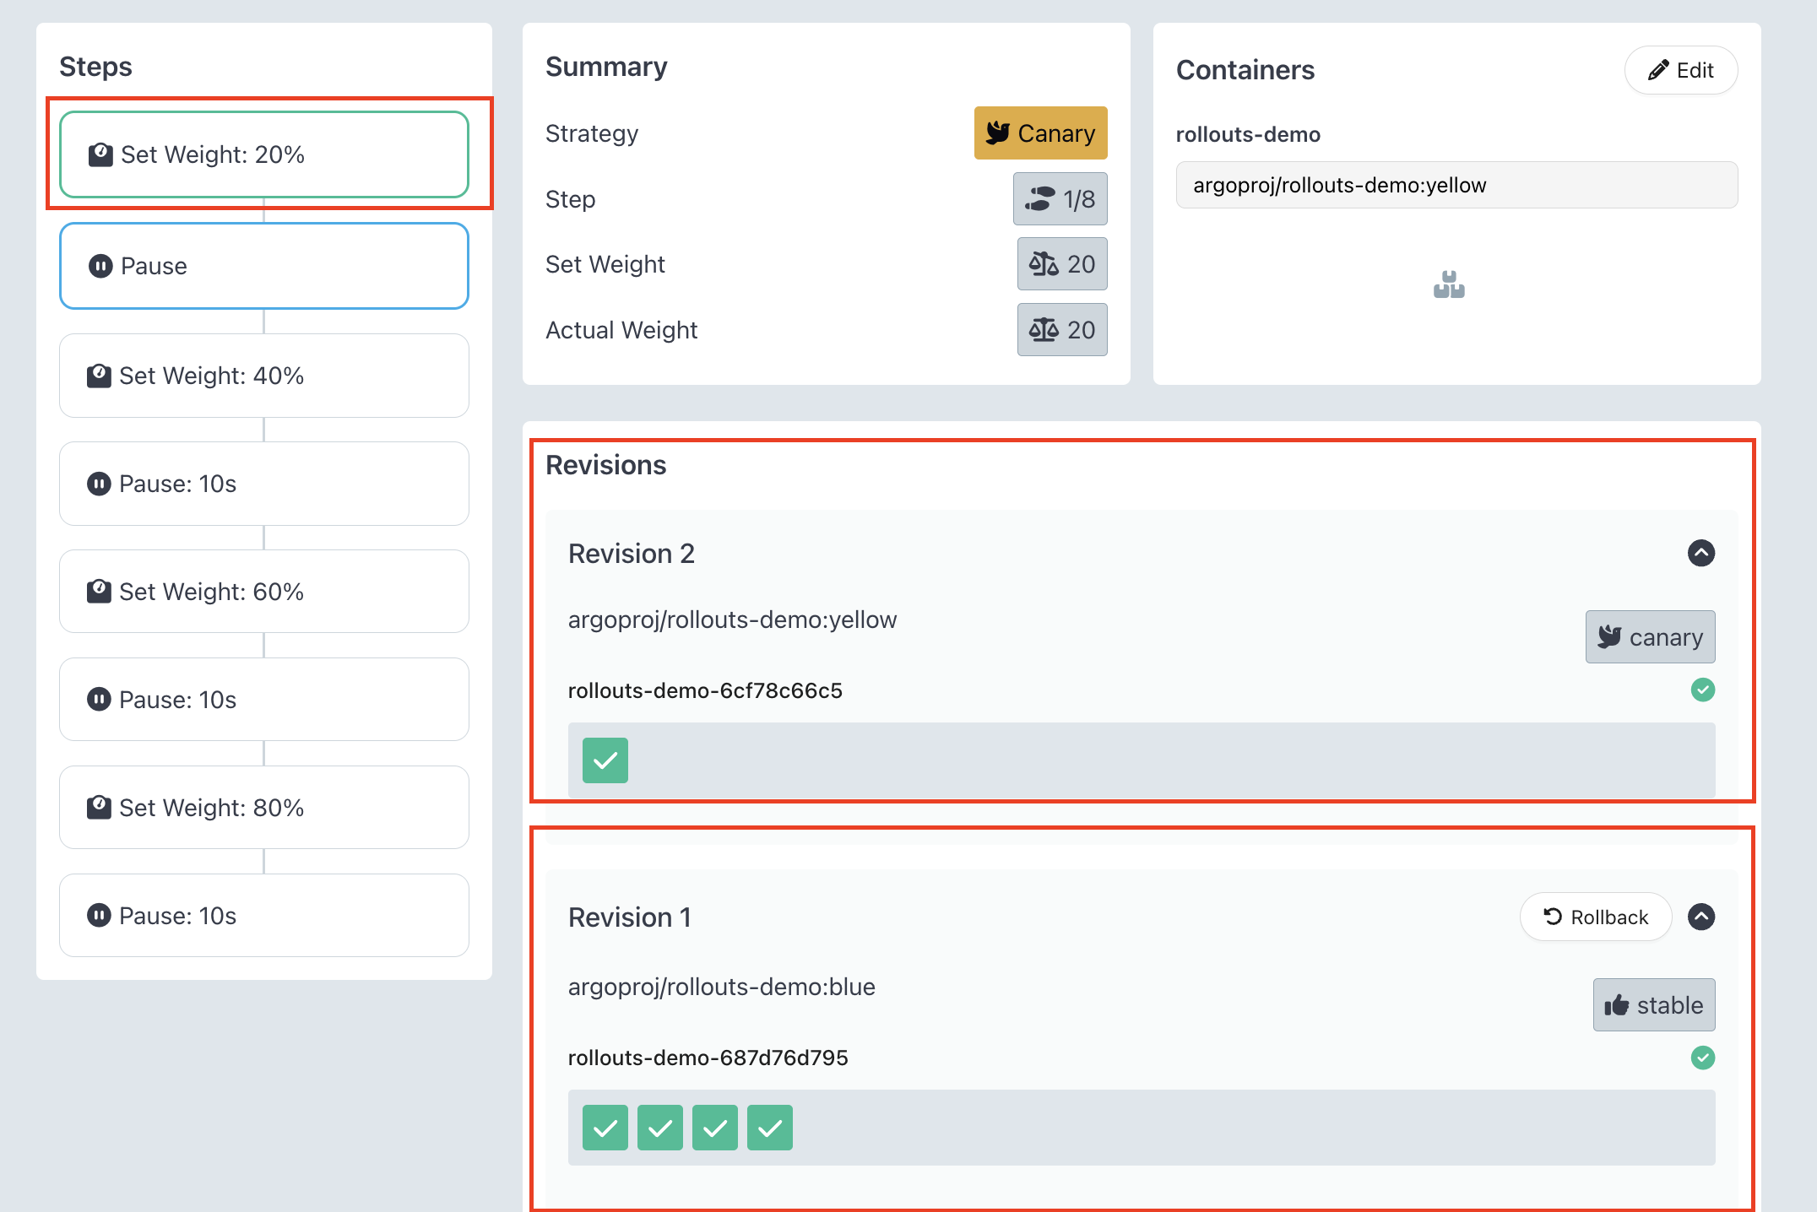Screen dimensions: 1817x1212
Task: Collapse Revision 1 with its chevron
Action: pos(1700,917)
